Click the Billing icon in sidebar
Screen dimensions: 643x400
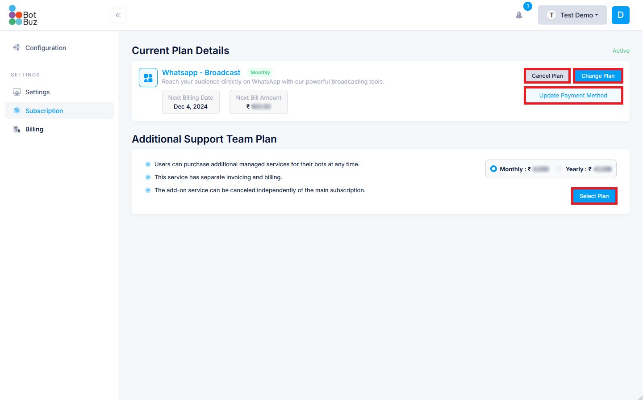tap(17, 129)
